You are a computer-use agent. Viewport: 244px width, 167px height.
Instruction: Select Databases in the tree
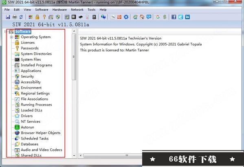tap(29, 144)
